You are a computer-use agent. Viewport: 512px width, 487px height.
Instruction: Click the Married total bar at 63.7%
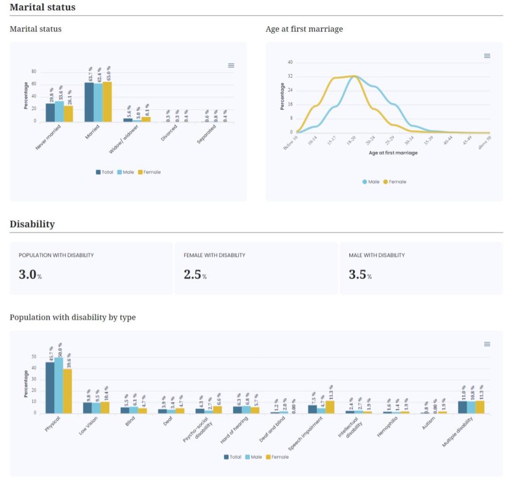89,102
